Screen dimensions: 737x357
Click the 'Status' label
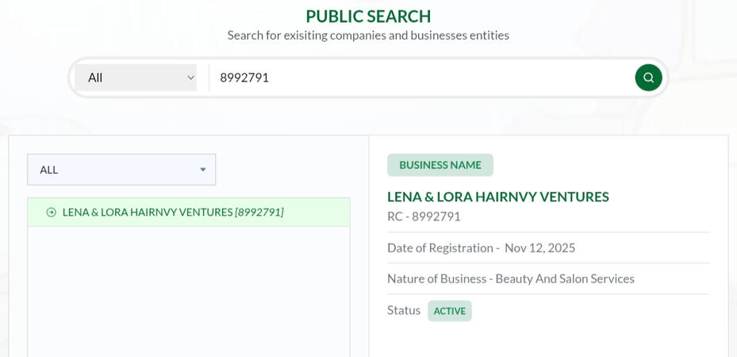tap(404, 310)
